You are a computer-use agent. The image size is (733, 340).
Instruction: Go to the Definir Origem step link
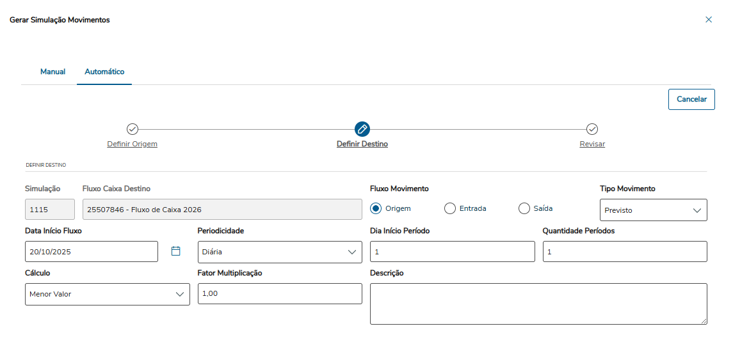[x=132, y=144]
